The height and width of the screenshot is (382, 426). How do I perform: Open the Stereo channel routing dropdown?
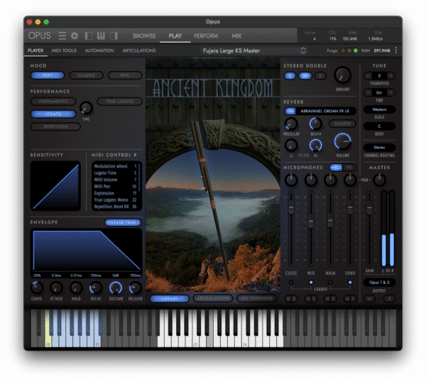(379, 148)
